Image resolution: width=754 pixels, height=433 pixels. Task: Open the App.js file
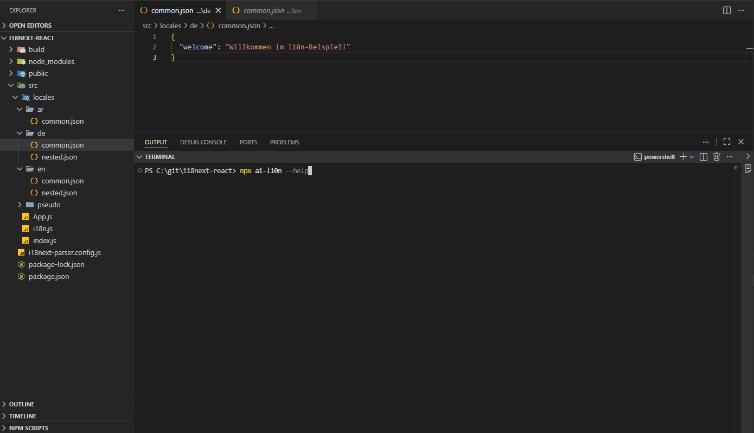click(67, 217)
